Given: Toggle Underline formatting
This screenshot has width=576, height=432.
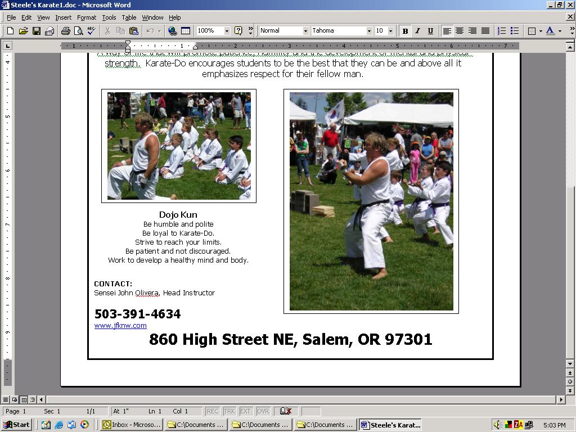Looking at the screenshot, I should point(430,31).
